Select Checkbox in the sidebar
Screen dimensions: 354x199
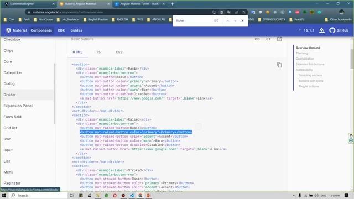pyautogui.click(x=12, y=39)
